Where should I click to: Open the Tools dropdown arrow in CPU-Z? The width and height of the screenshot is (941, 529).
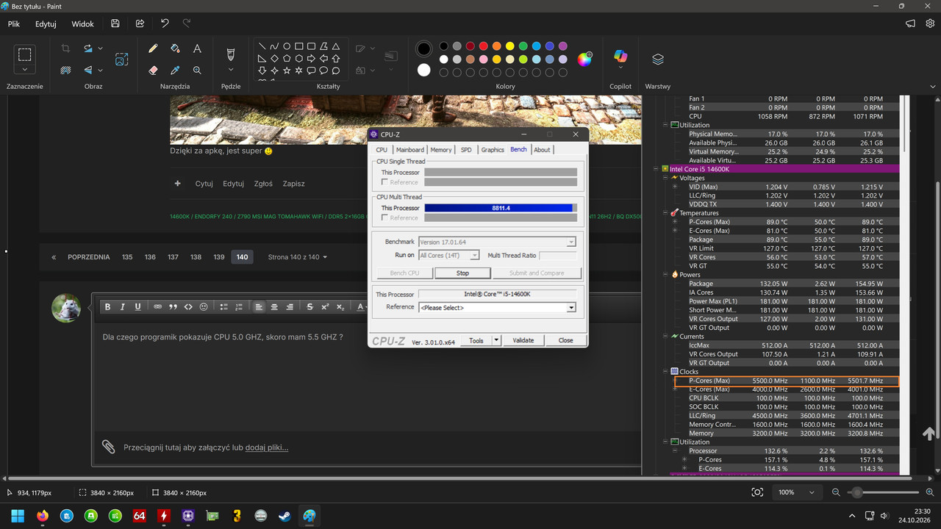[496, 341]
